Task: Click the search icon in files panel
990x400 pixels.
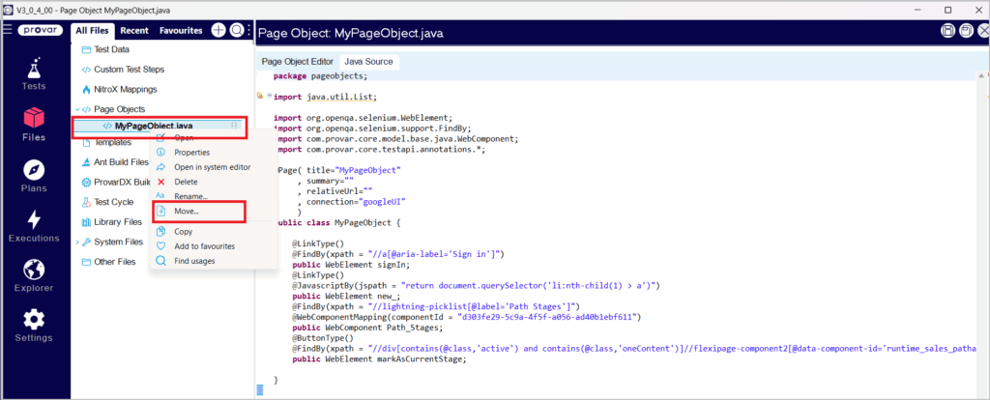Action: [x=236, y=31]
